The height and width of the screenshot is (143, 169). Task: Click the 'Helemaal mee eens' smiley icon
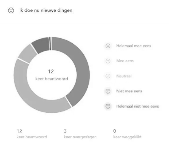(108, 46)
